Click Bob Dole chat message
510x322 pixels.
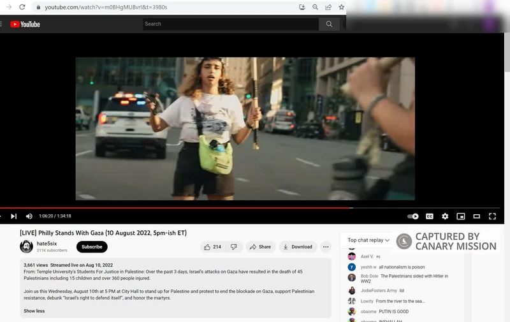pos(404,279)
